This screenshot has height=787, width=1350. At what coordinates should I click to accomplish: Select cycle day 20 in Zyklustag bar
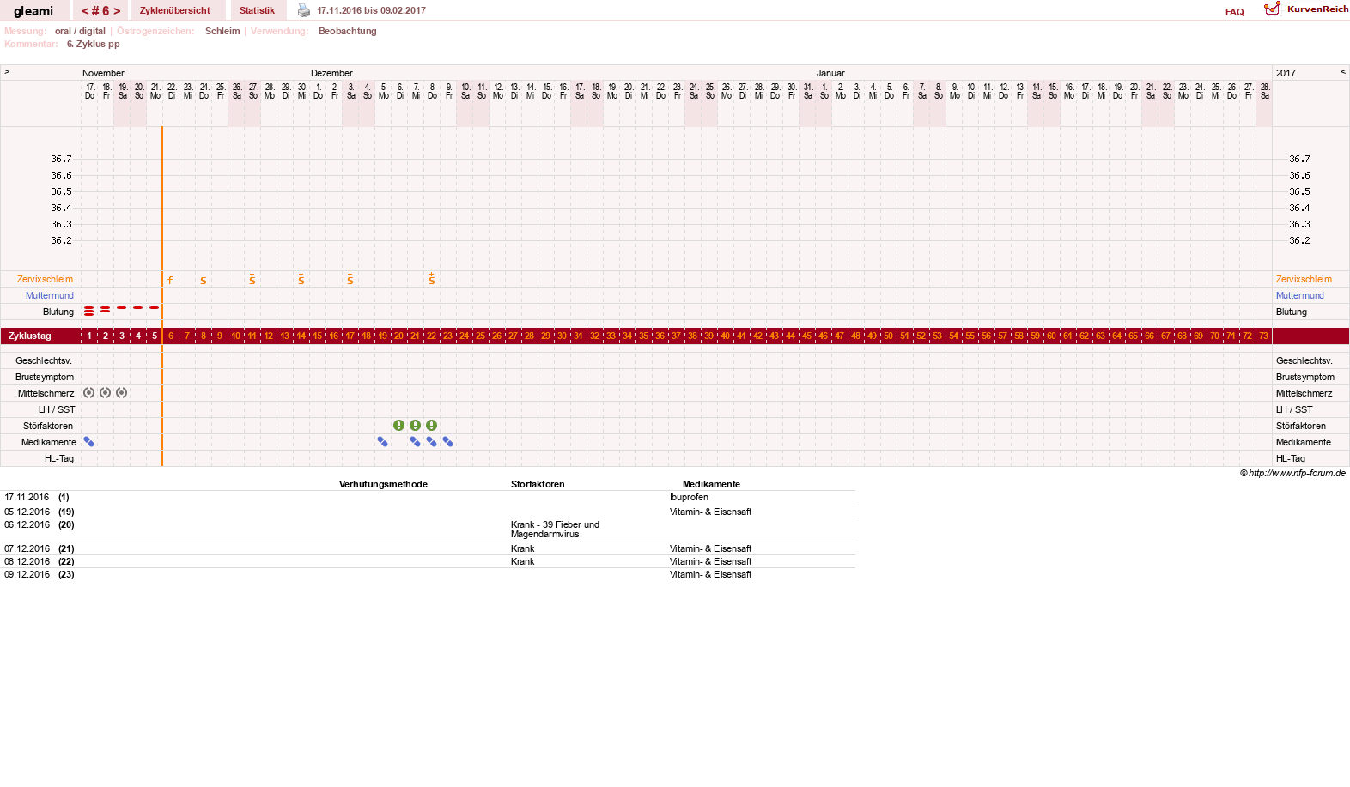[399, 336]
